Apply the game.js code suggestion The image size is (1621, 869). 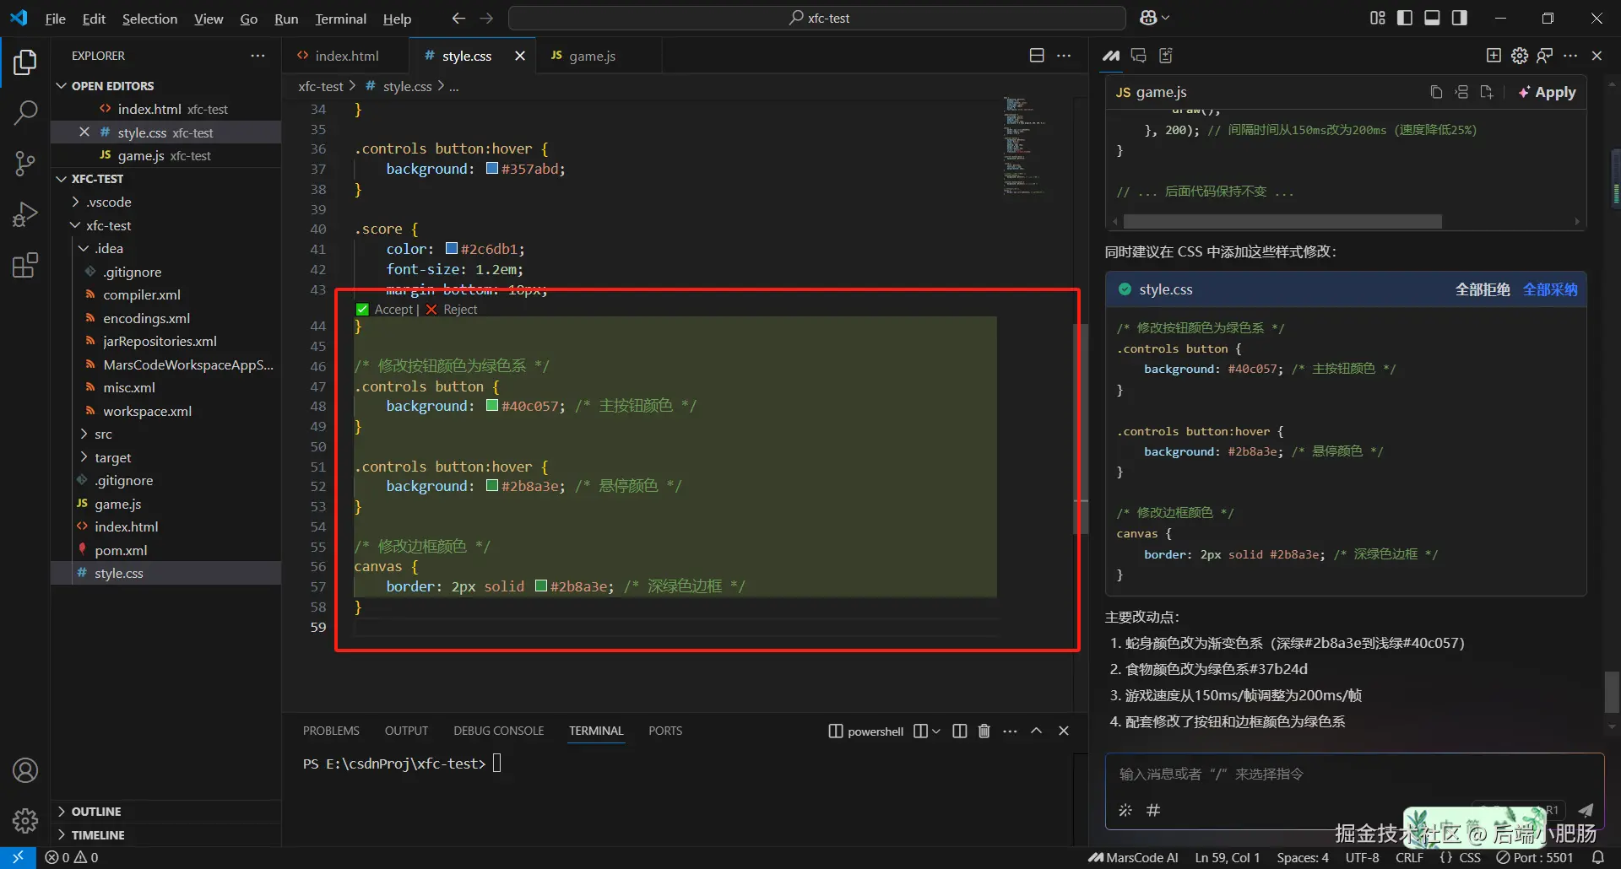point(1547,92)
